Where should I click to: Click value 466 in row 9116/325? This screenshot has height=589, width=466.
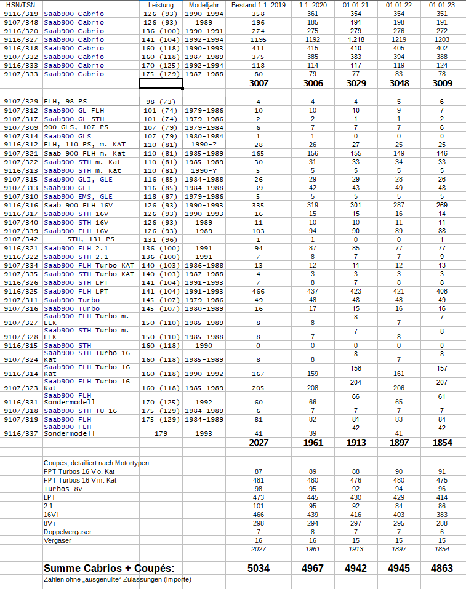click(x=259, y=292)
